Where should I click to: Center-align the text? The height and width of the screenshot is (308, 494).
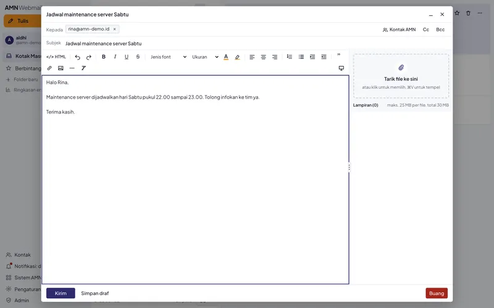click(x=264, y=57)
